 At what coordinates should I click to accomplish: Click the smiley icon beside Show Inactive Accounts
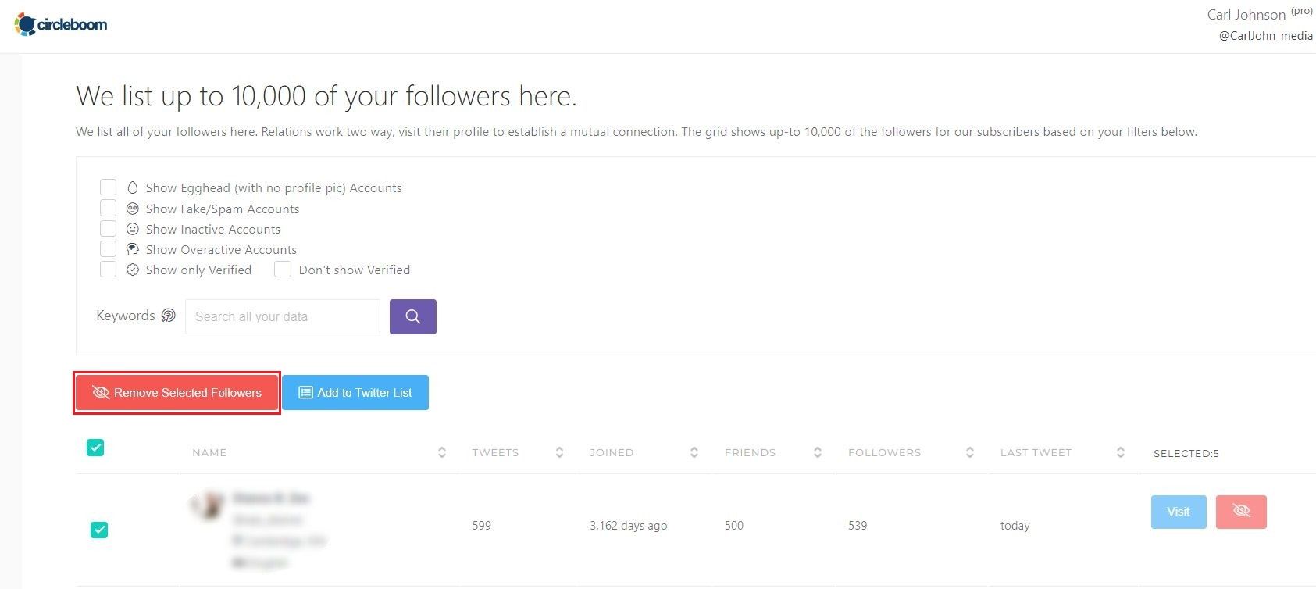coord(132,228)
